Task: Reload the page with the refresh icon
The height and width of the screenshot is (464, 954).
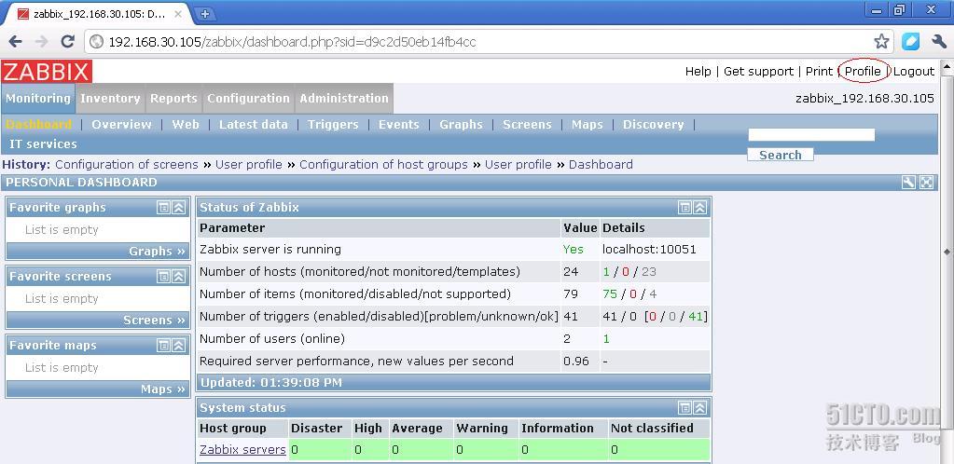Action: click(67, 41)
